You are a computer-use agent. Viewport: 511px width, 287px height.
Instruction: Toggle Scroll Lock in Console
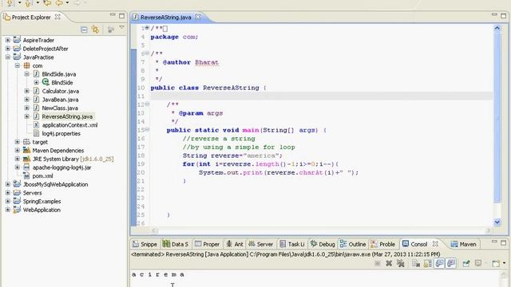(x=428, y=263)
